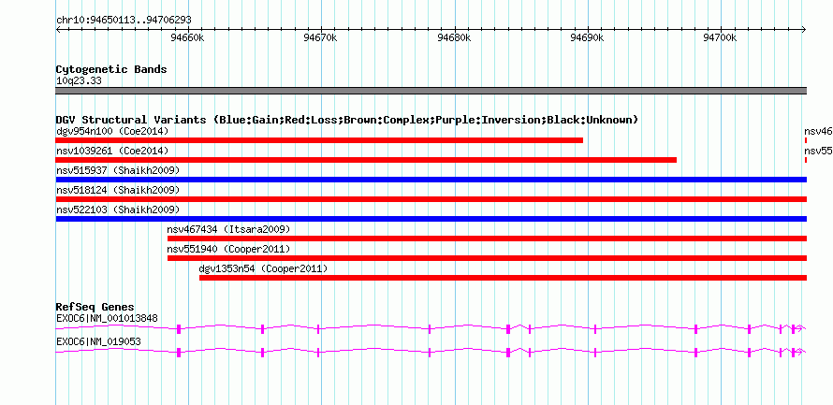Click the red bar for dgv1353n54

(504, 278)
